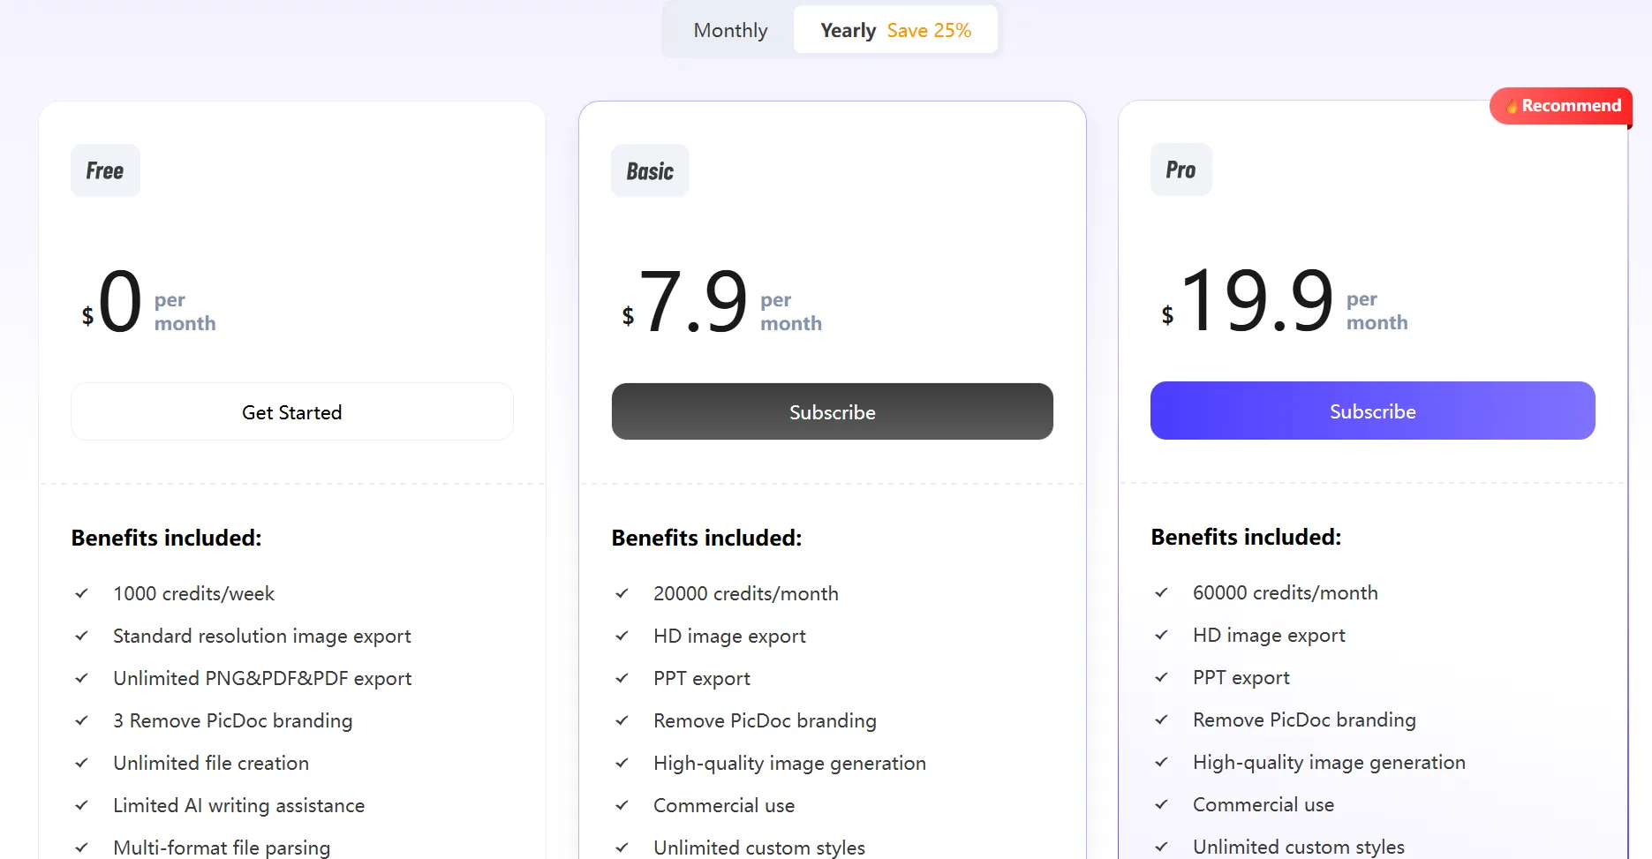Image resolution: width=1652 pixels, height=859 pixels.
Task: Click the Recommend badge on Pro
Action: pyautogui.click(x=1561, y=106)
